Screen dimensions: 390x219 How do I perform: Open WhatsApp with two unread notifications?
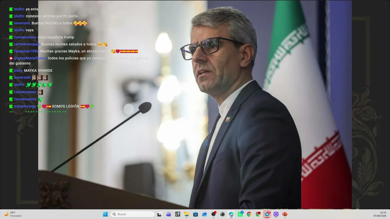[240, 214]
